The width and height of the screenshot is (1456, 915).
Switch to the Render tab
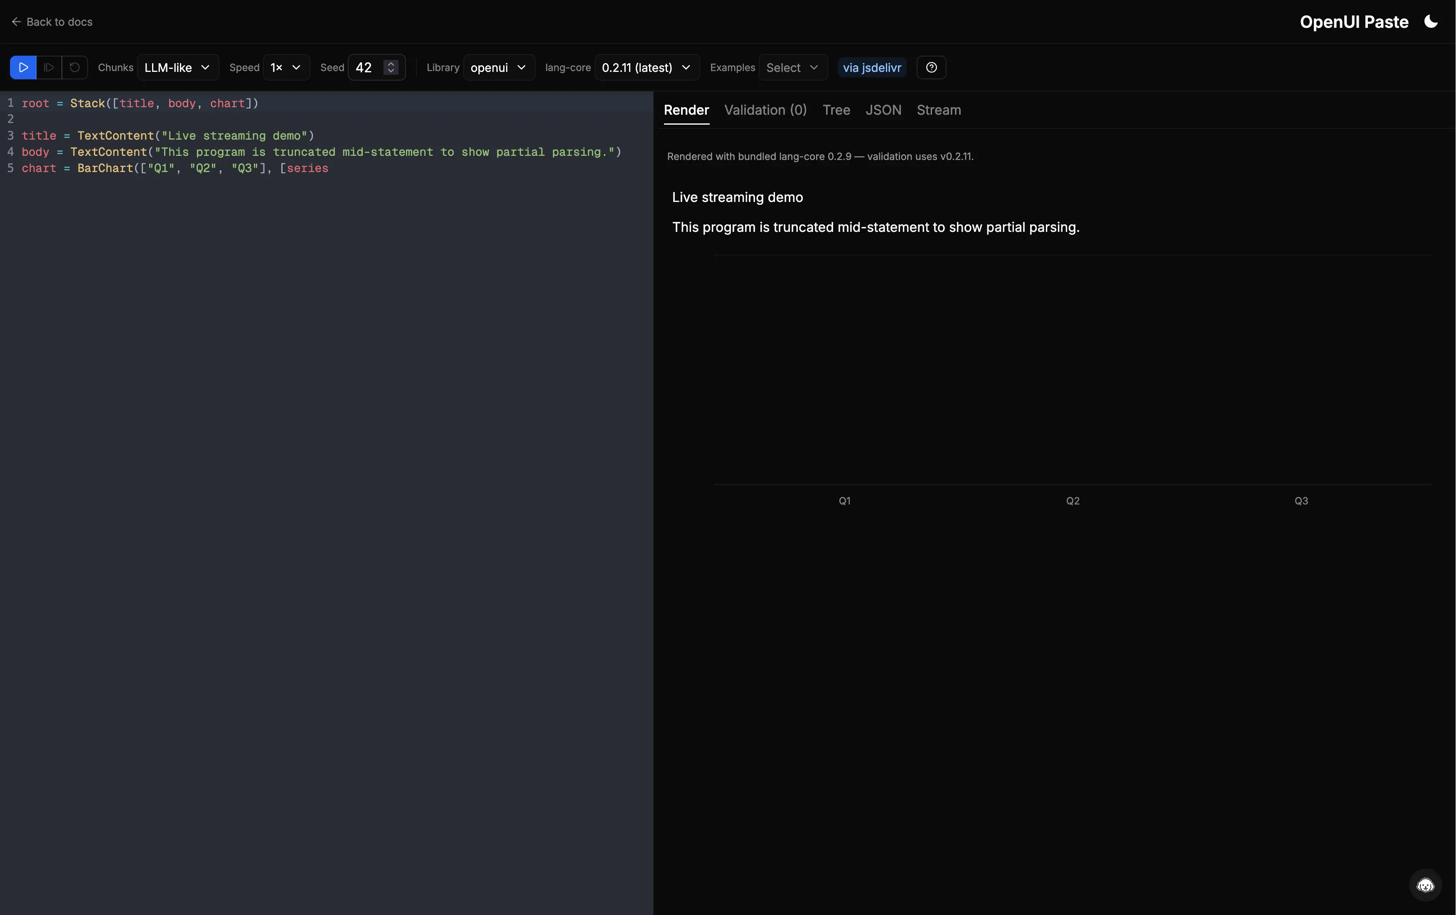coord(686,110)
